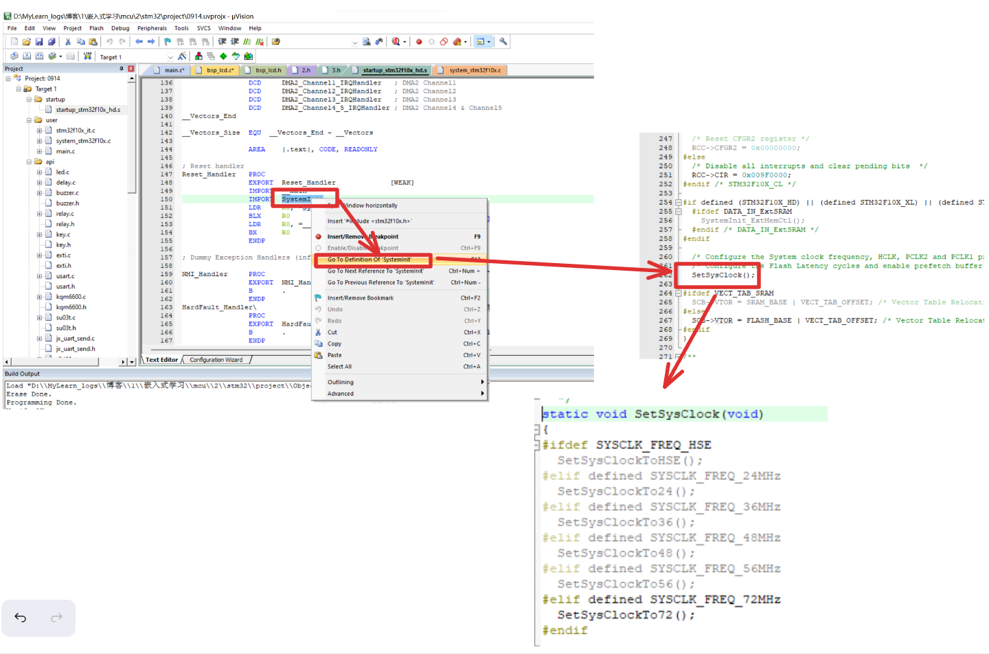
Task: Save the current file via toolbar
Action: [39, 42]
